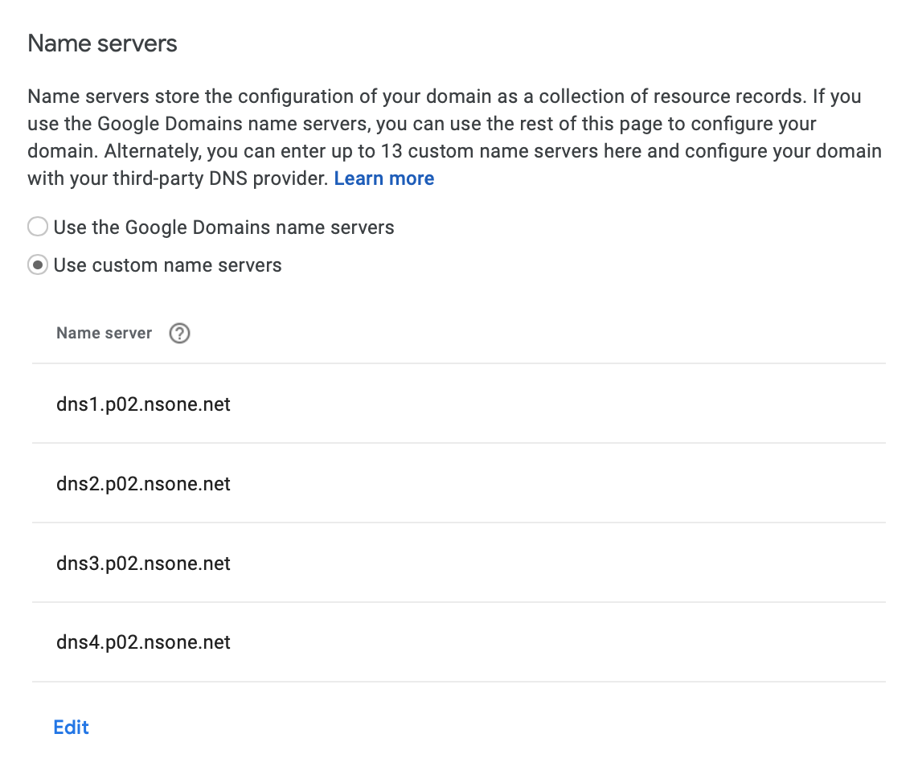Click the Name servers section heading
This screenshot has height=783, width=914.
click(x=103, y=43)
